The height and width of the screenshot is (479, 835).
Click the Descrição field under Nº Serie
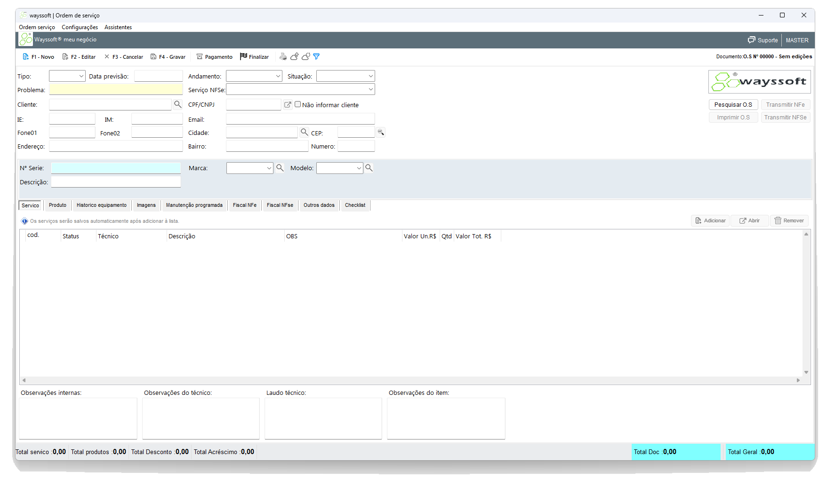point(116,182)
